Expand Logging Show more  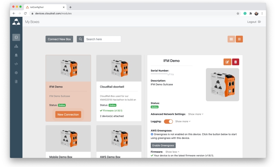pos(183,121)
